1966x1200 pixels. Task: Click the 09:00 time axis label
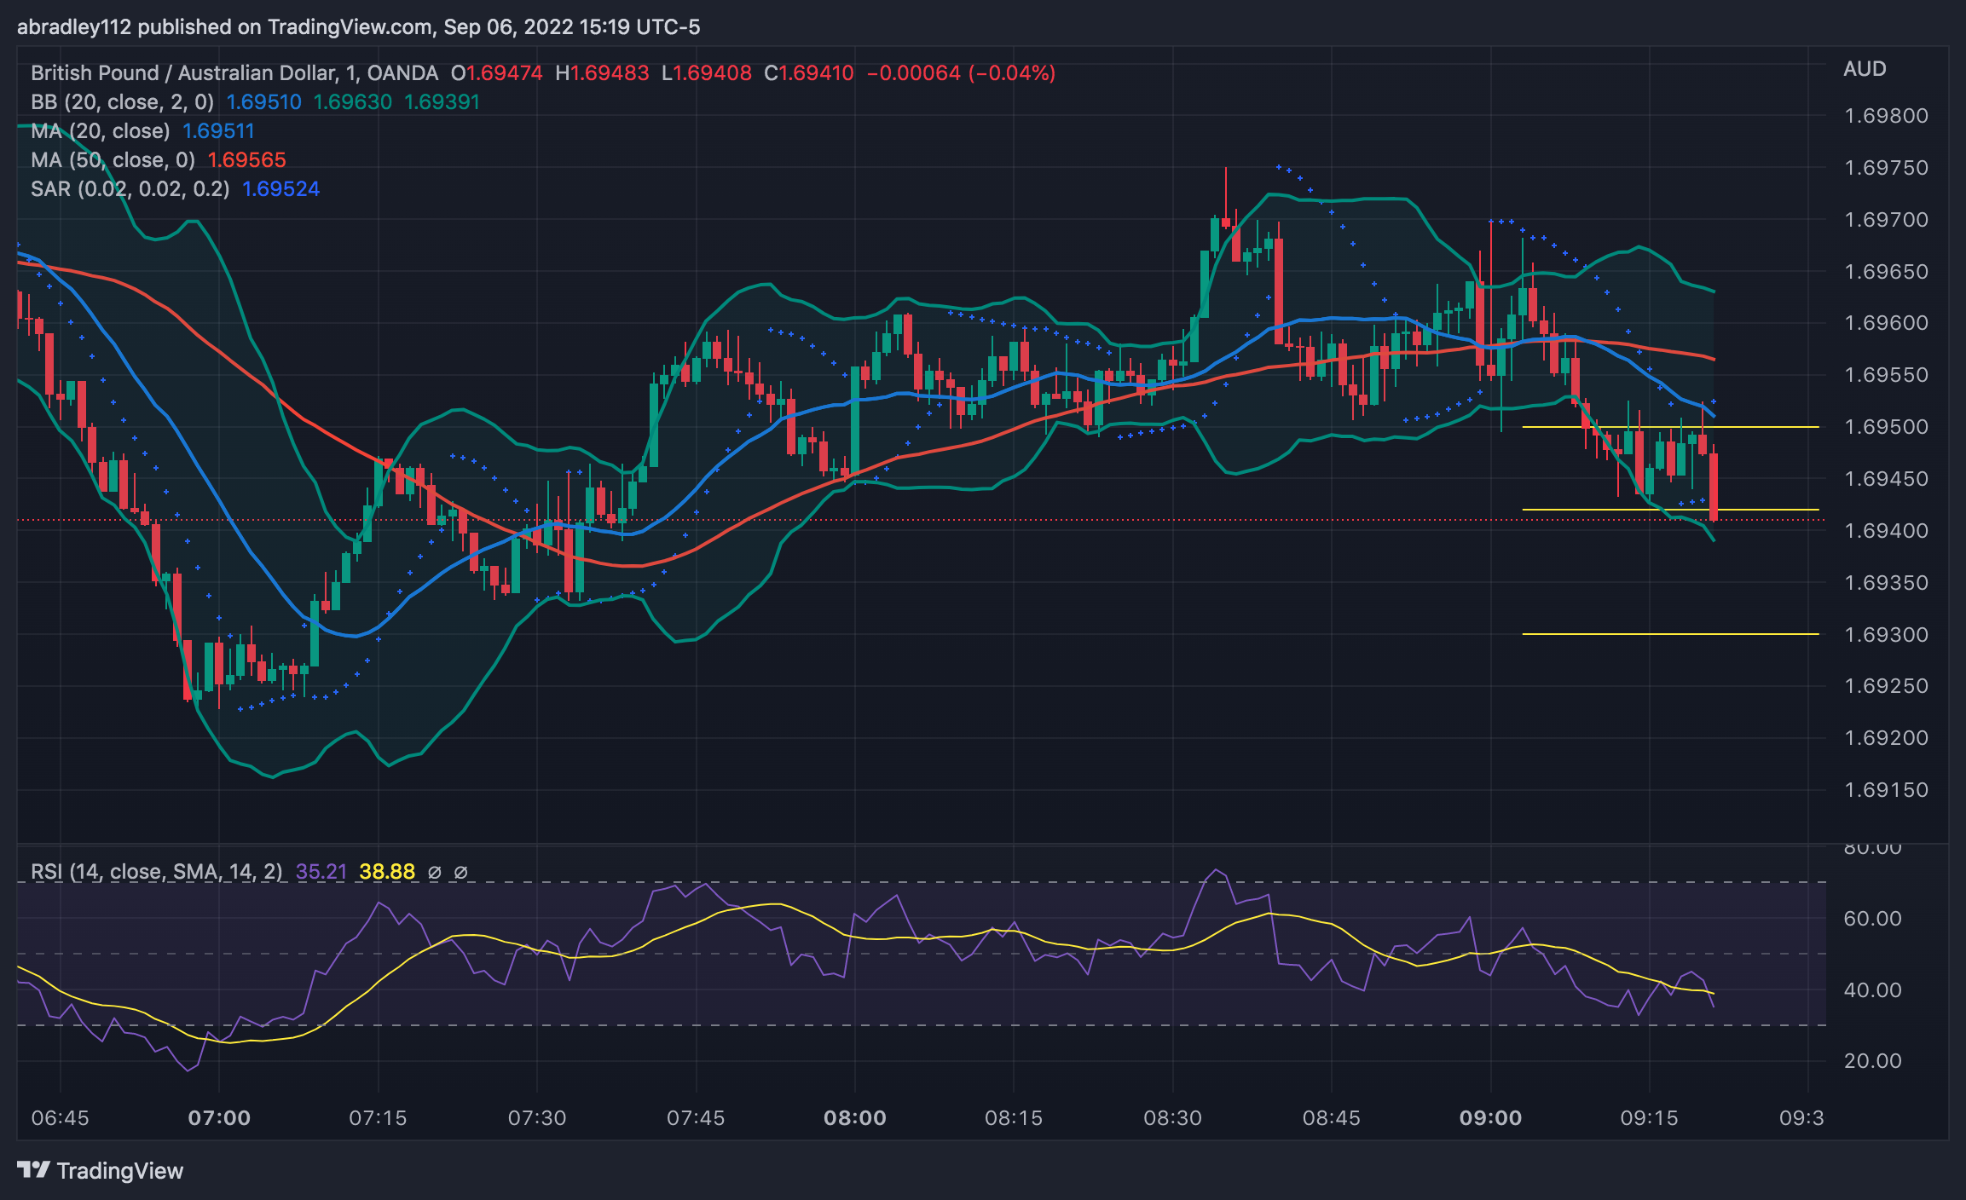pos(1490,1118)
